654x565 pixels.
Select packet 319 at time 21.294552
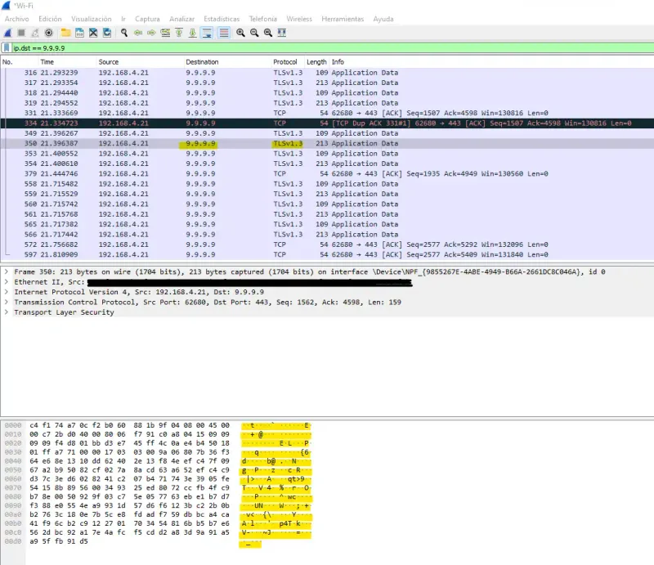click(x=327, y=103)
